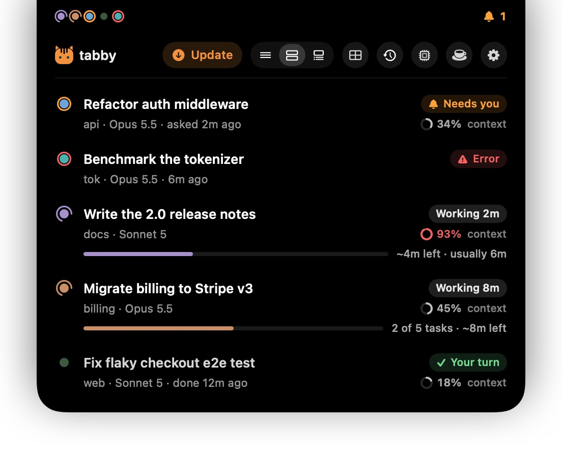Click 18% context indicator

[x=463, y=383]
